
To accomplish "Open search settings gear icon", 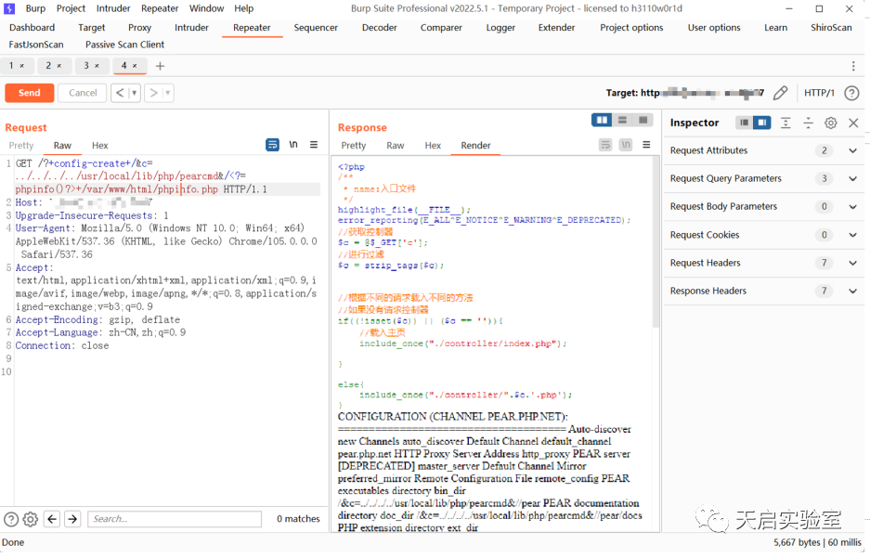I will 31,519.
